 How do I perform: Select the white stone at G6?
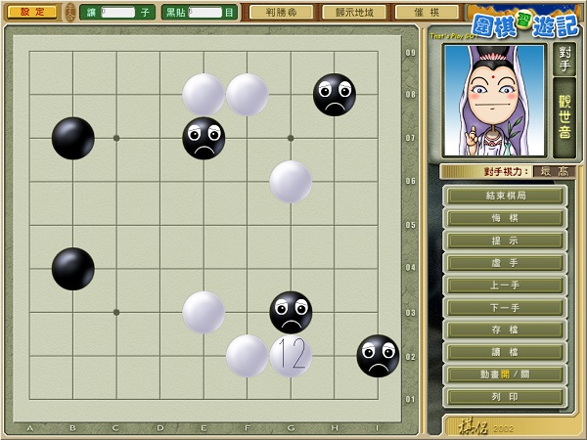pos(291,182)
